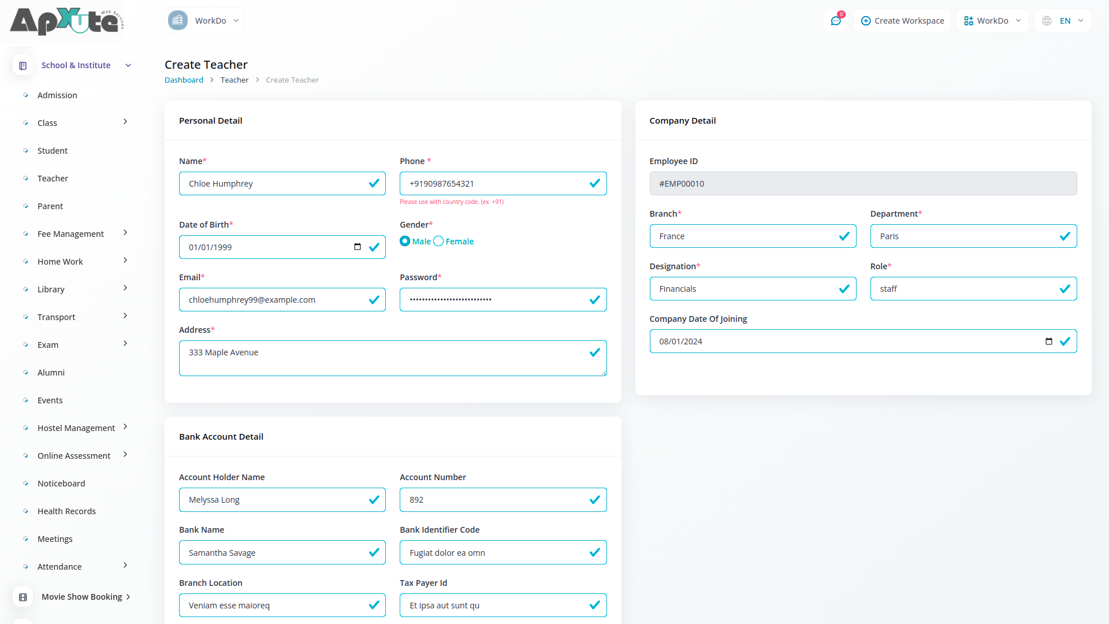Open Date of Birth calendar picker
This screenshot has width=1109, height=624.
click(358, 247)
